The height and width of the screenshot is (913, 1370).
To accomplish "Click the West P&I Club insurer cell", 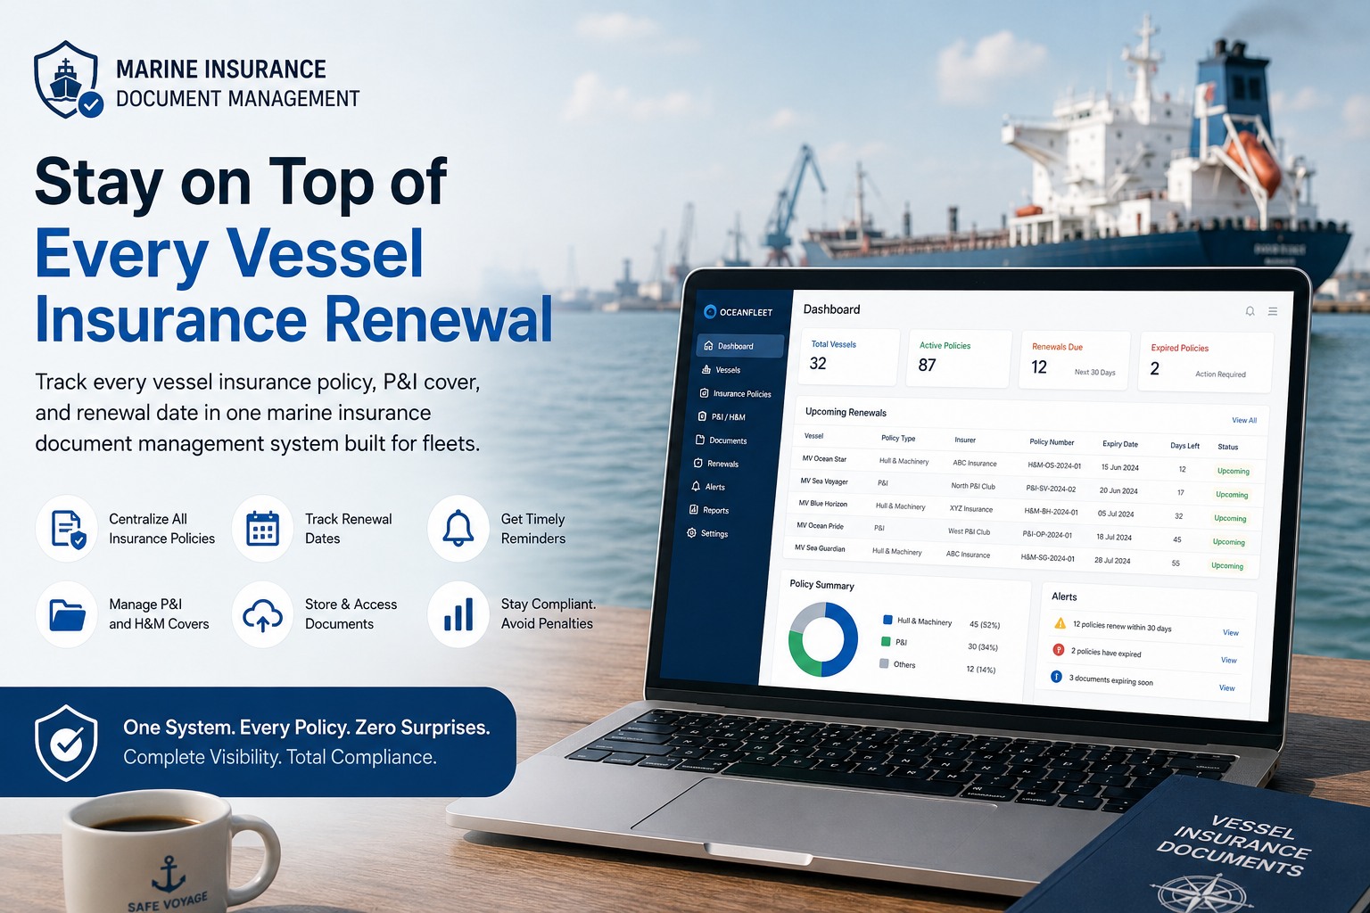I will (969, 531).
